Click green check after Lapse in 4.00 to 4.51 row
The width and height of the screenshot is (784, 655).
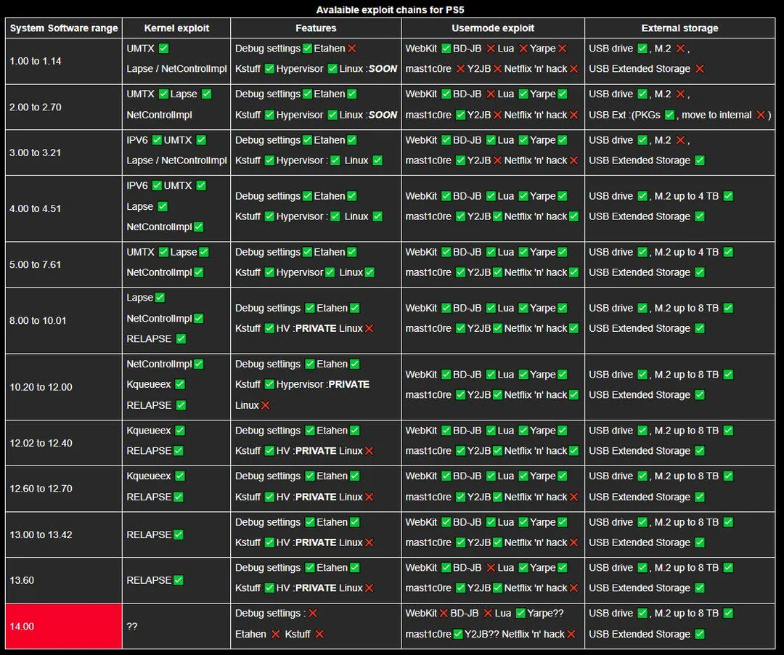pyautogui.click(x=163, y=206)
